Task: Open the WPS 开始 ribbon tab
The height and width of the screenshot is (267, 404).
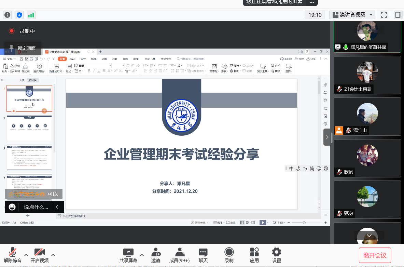Action: pyautogui.click(x=62, y=59)
